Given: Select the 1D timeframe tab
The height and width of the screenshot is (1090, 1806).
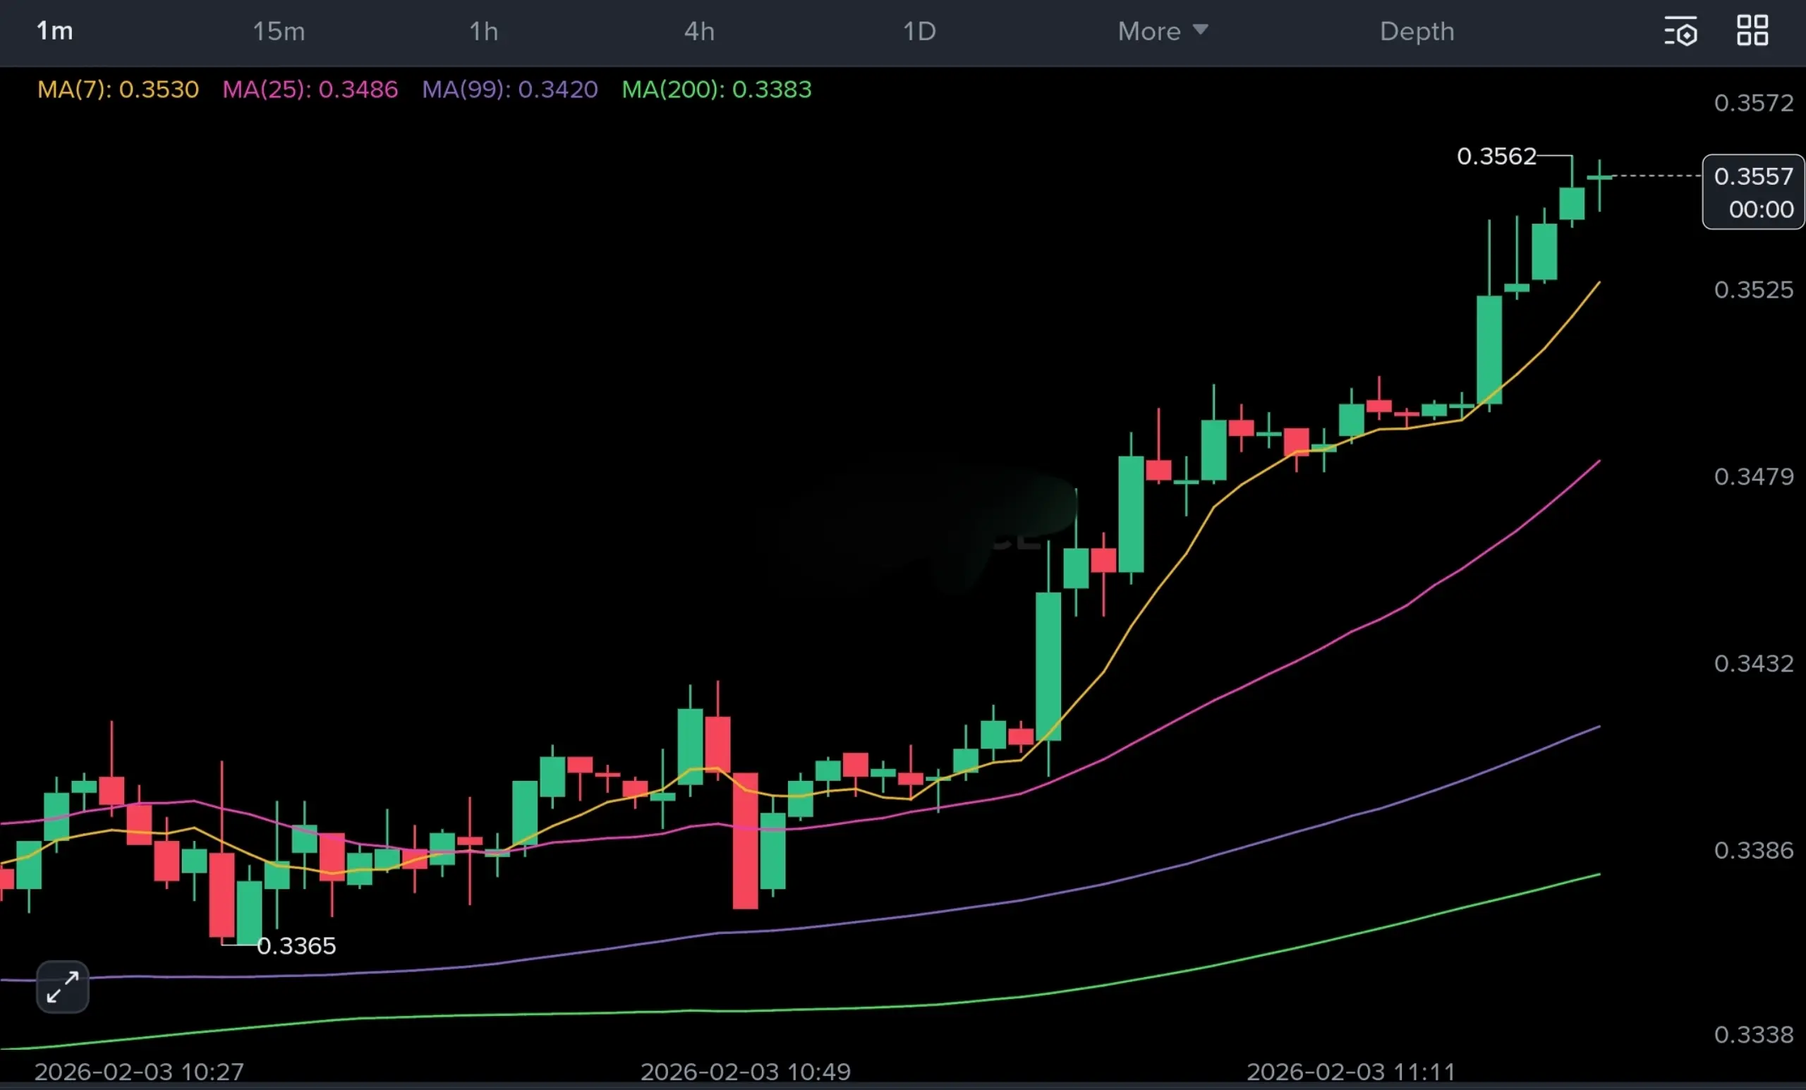Looking at the screenshot, I should tap(919, 32).
